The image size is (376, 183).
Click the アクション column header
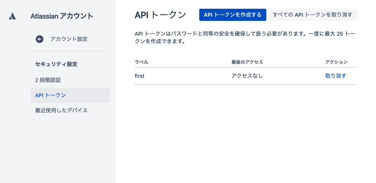(336, 62)
